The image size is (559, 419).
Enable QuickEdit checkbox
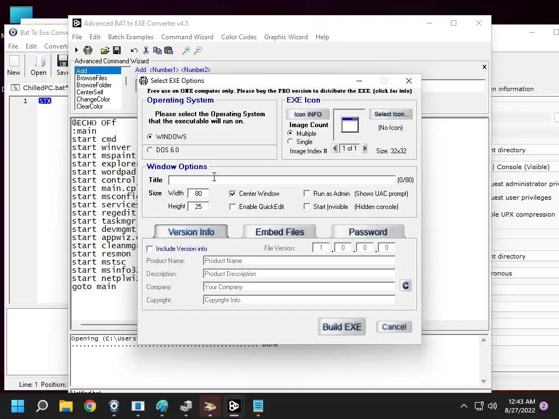click(x=233, y=207)
